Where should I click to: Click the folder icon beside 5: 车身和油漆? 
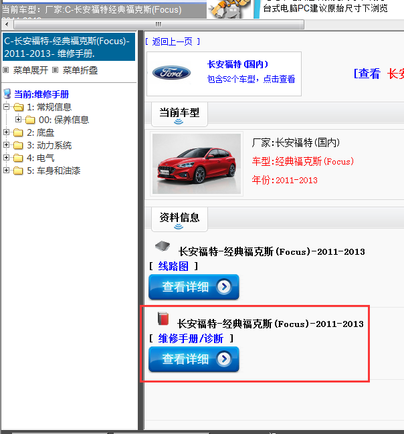point(18,171)
